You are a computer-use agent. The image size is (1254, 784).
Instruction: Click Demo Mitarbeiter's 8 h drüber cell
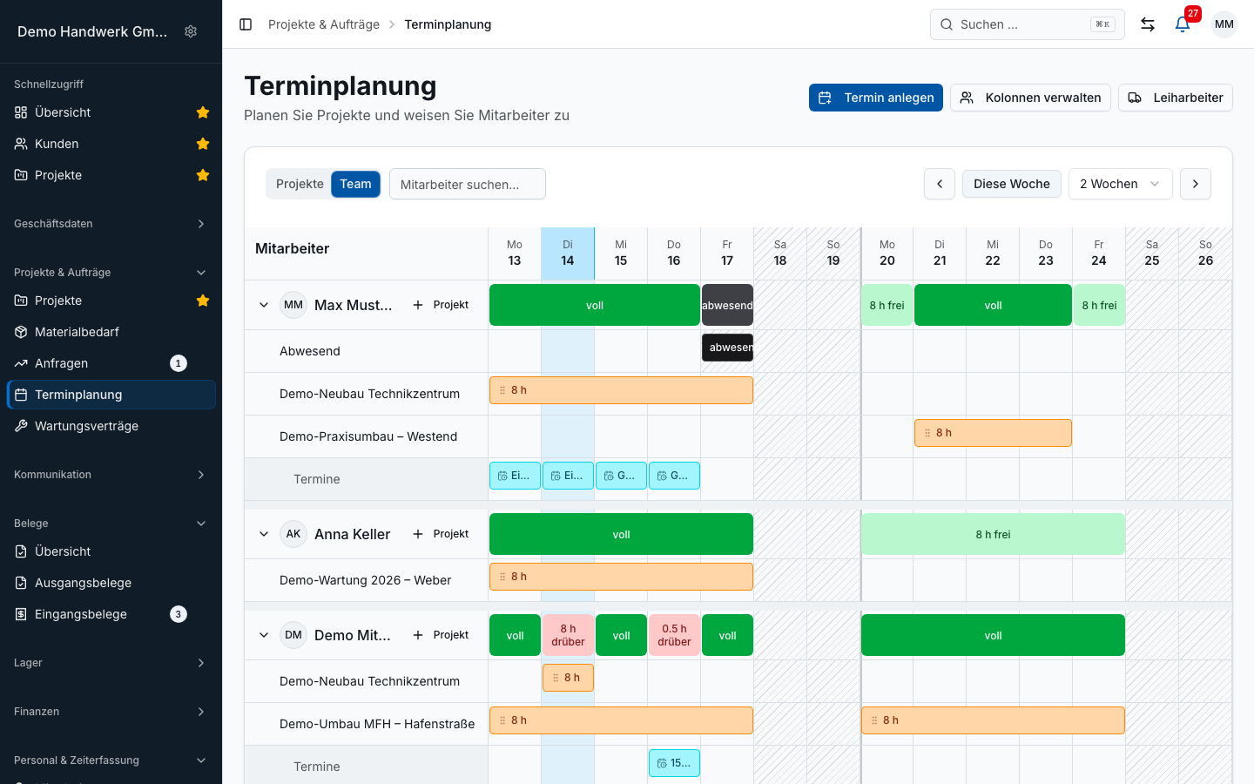pyautogui.click(x=568, y=635)
